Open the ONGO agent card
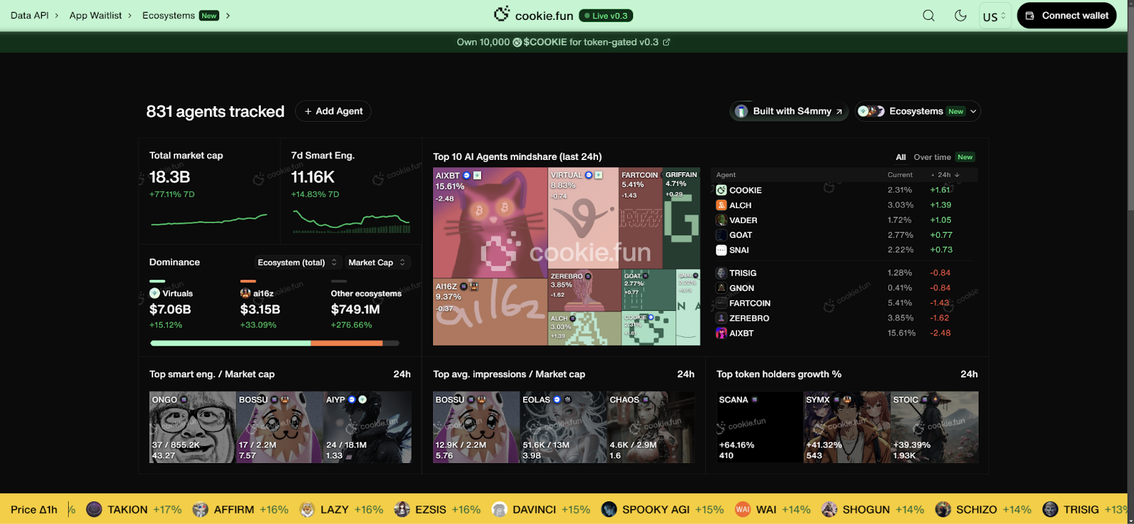This screenshot has width=1134, height=524. click(192, 427)
